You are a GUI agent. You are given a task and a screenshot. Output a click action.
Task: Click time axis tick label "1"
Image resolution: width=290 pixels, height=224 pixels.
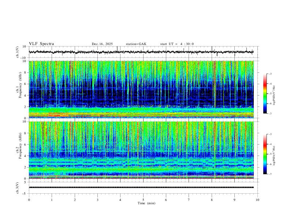pyautogui.click(x=52, y=200)
